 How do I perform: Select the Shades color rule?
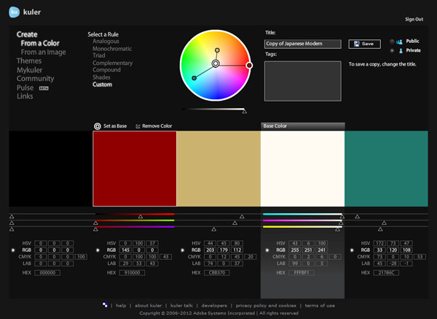pos(101,77)
